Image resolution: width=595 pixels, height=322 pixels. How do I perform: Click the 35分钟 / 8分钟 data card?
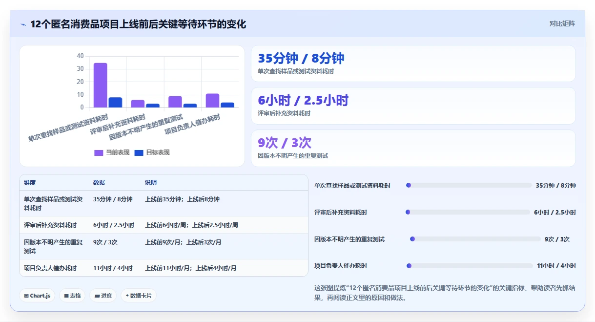click(x=413, y=64)
